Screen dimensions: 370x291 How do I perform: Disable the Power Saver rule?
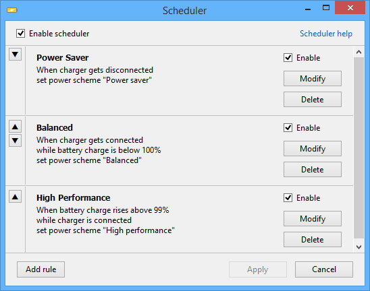pos(288,58)
